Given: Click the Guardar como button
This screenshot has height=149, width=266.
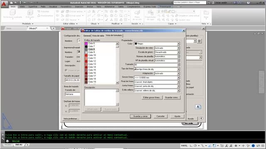Looking at the screenshot, I should [x=172, y=98].
